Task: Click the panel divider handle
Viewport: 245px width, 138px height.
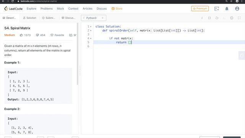Action: point(80,71)
